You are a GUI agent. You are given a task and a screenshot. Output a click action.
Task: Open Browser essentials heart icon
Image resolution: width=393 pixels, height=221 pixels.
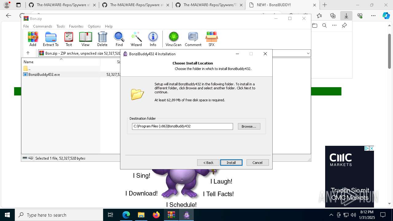point(360,16)
